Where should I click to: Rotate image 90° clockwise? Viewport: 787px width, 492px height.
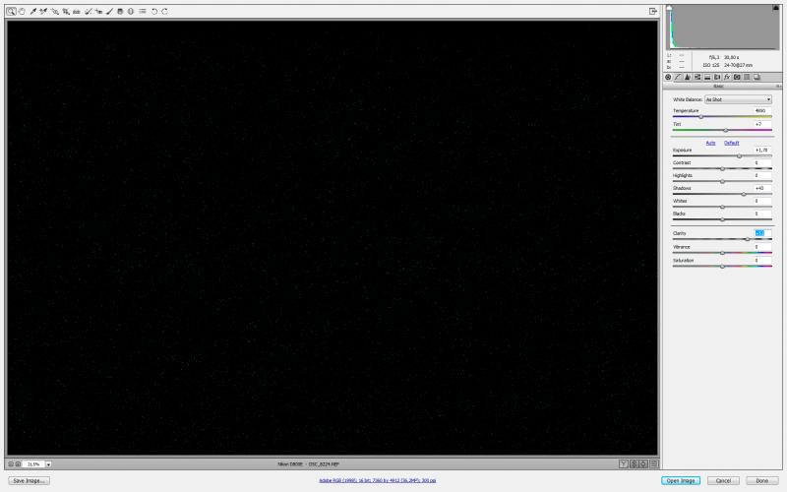(x=164, y=11)
